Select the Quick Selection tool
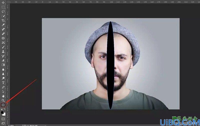 tap(3, 16)
